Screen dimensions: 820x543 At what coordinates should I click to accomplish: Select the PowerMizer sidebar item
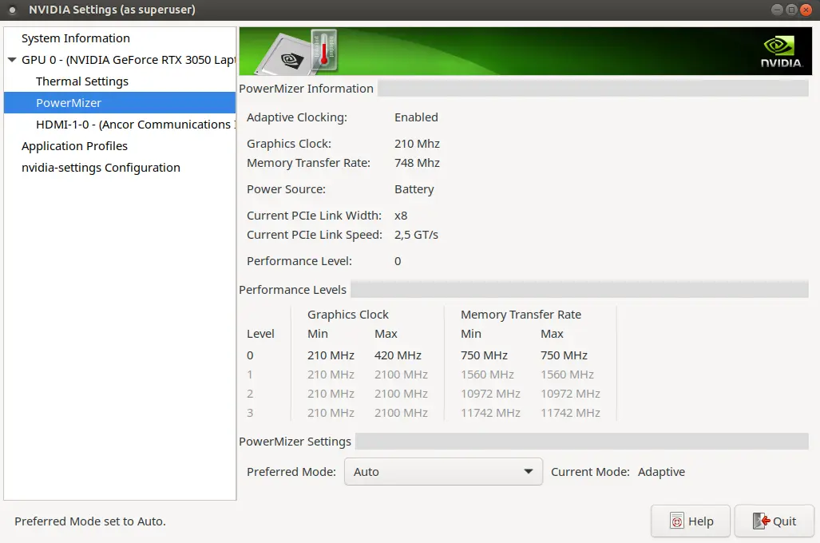[x=120, y=103]
